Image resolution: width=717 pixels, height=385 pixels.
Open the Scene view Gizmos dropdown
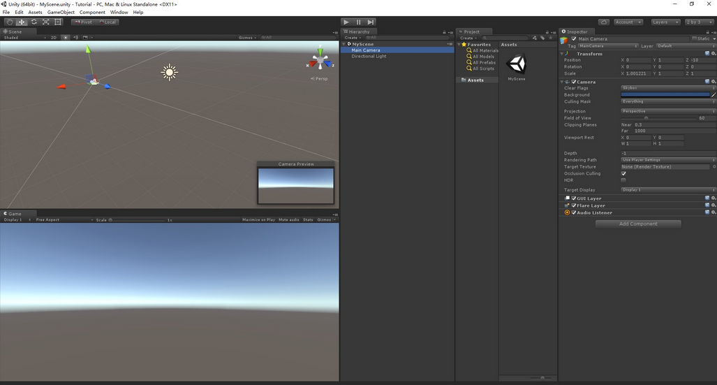247,38
